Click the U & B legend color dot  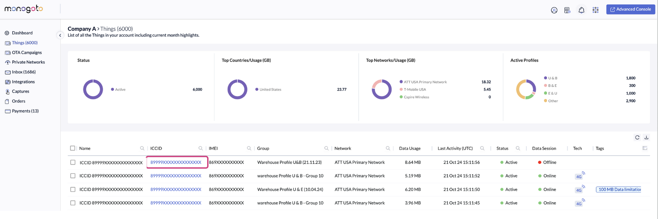[545, 78]
